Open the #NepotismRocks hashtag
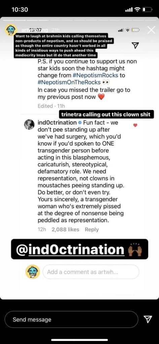The height and width of the screenshot is (344, 159). (x=95, y=75)
